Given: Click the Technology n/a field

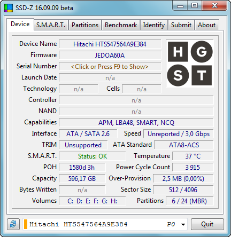Looking at the screenshot, I should click(79, 89).
